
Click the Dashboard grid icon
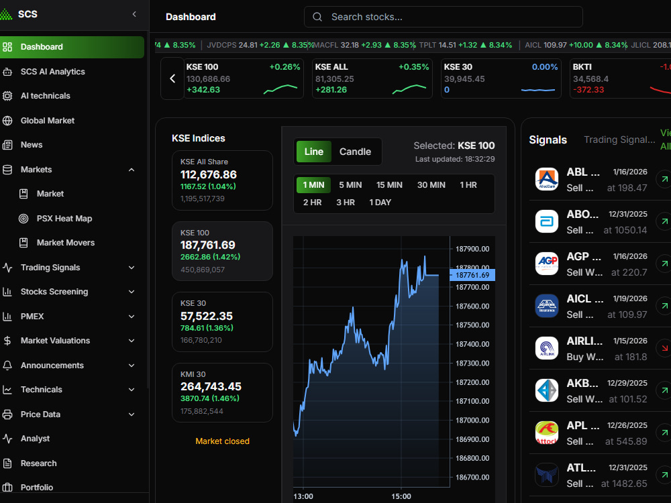point(7,47)
